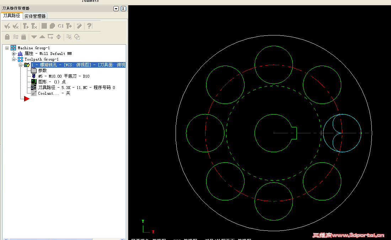This screenshot has width=391, height=240.
Task: Toggle posting on selected operations (ghost icon)
Action: pos(24,37)
